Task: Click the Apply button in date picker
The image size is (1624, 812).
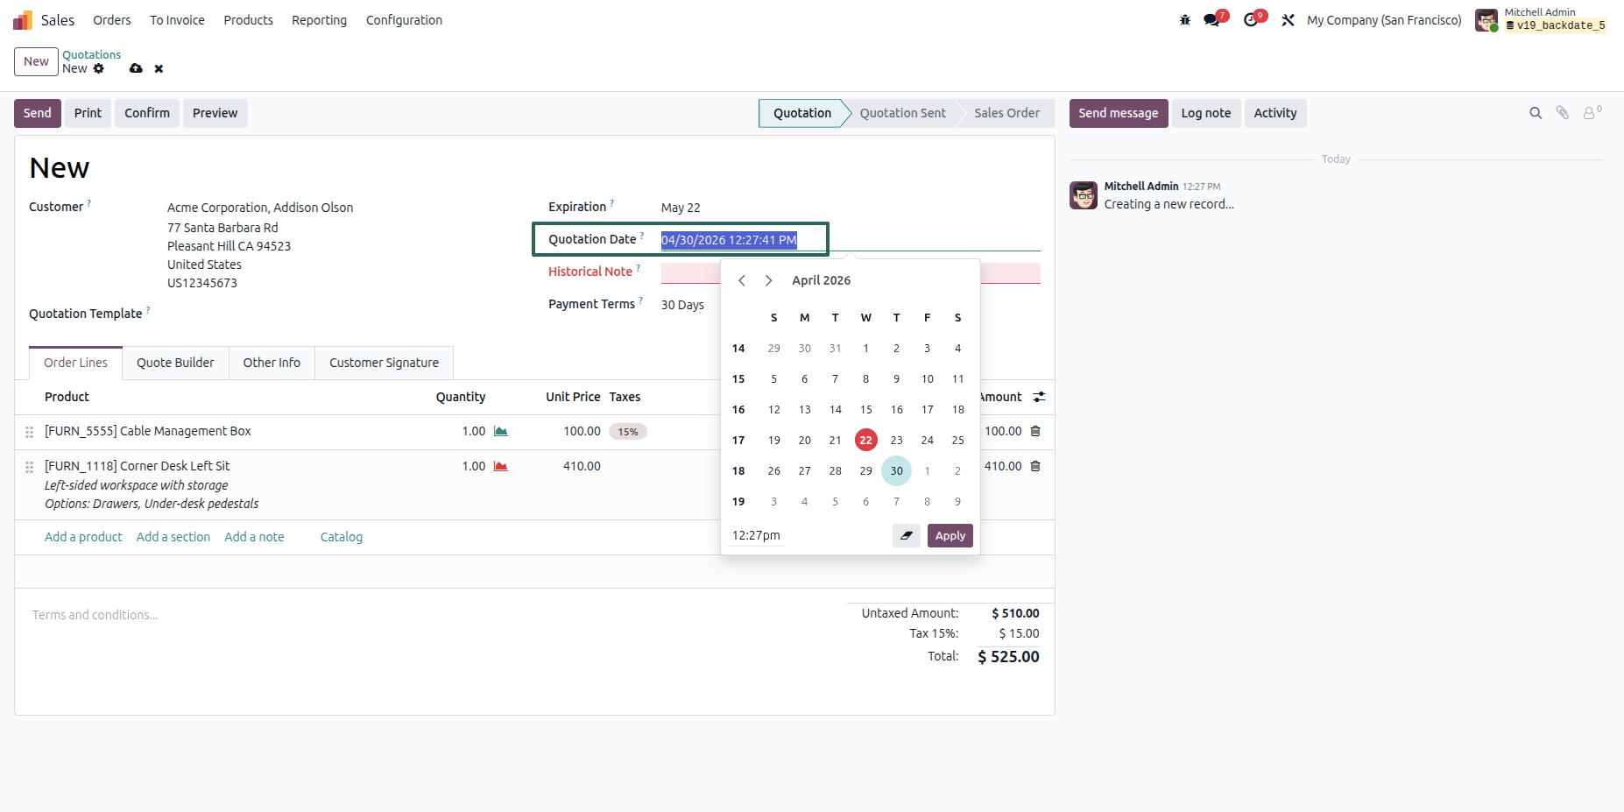Action: click(x=950, y=535)
